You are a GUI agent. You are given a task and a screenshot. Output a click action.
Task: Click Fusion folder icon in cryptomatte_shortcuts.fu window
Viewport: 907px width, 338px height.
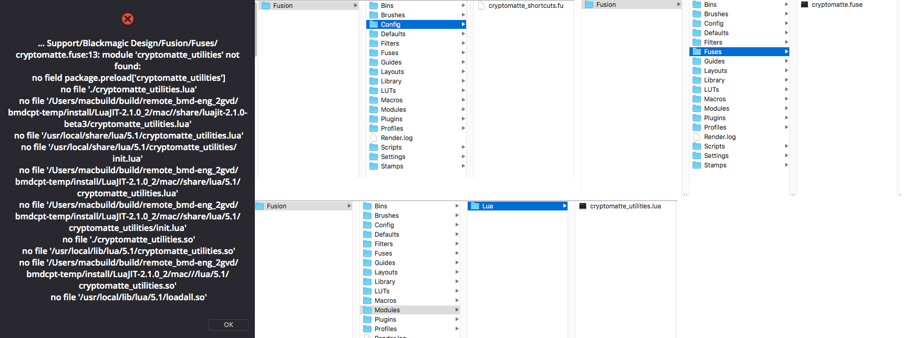pyautogui.click(x=266, y=6)
